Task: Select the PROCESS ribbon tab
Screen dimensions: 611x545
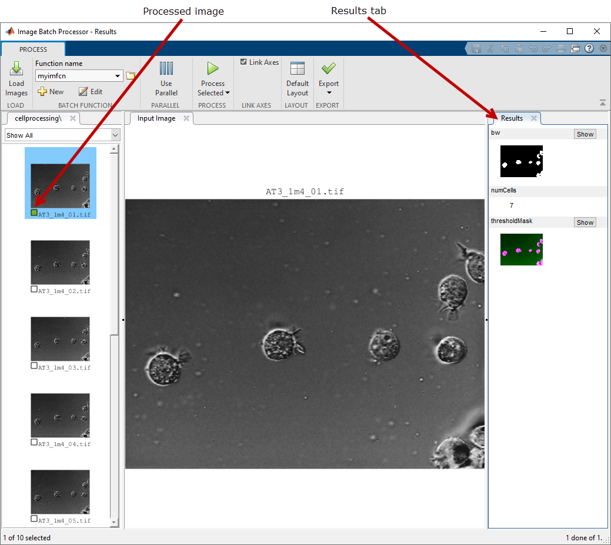Action: point(33,49)
